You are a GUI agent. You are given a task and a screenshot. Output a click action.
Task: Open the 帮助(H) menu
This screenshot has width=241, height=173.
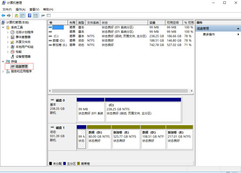(x=48, y=10)
